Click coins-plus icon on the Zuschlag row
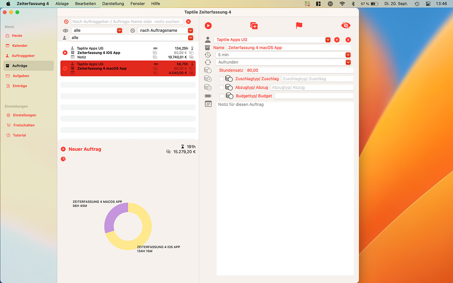The image size is (453, 283). (208, 79)
